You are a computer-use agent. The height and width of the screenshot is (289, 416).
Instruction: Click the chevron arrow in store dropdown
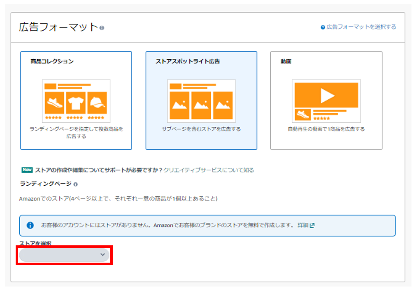103,255
